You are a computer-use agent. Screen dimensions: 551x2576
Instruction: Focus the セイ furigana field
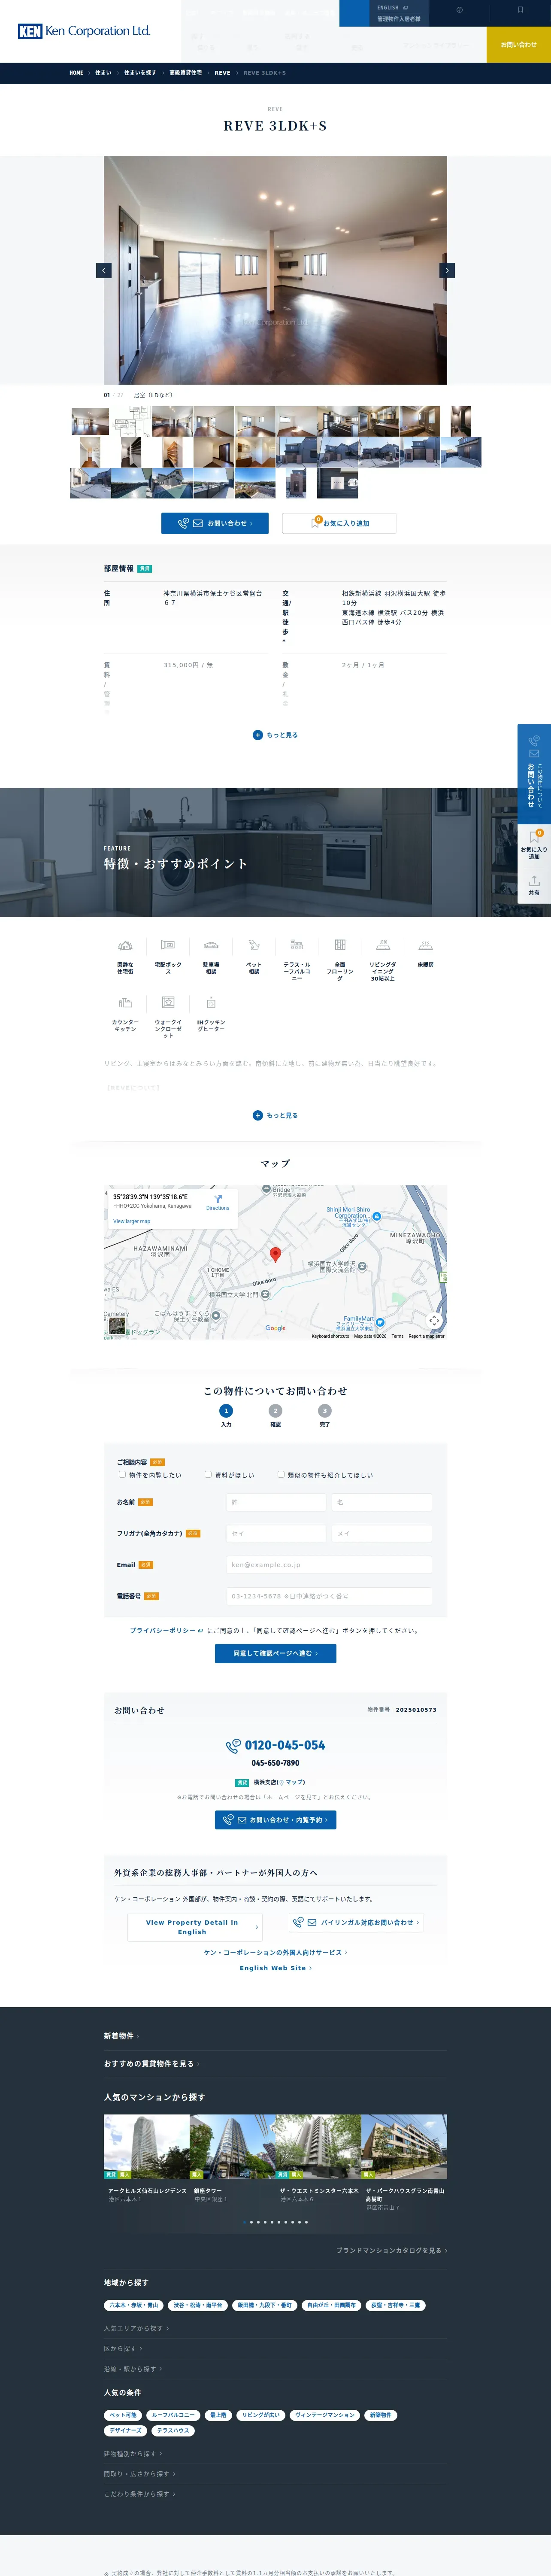pyautogui.click(x=276, y=1533)
